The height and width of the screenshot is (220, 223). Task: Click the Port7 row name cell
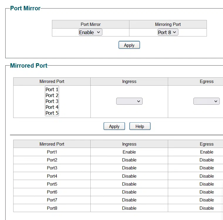click(52, 200)
